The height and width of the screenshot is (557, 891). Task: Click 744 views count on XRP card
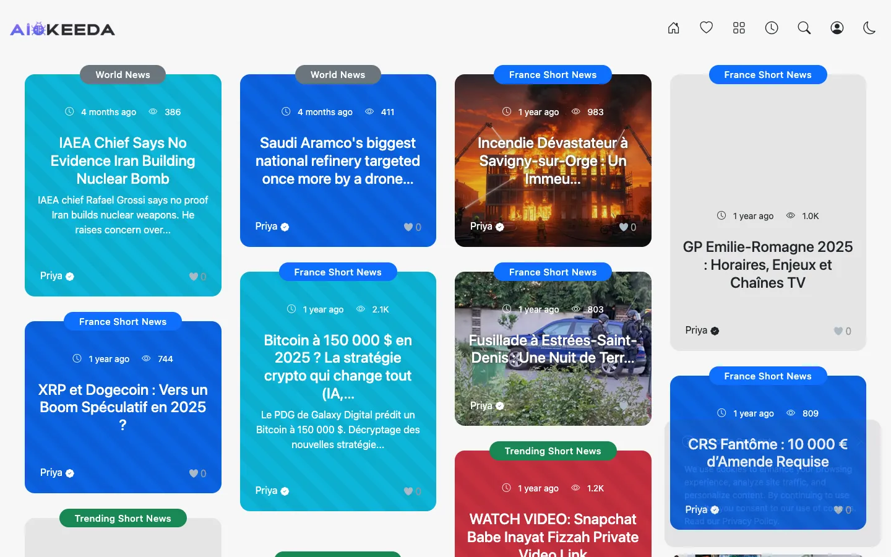coord(165,359)
